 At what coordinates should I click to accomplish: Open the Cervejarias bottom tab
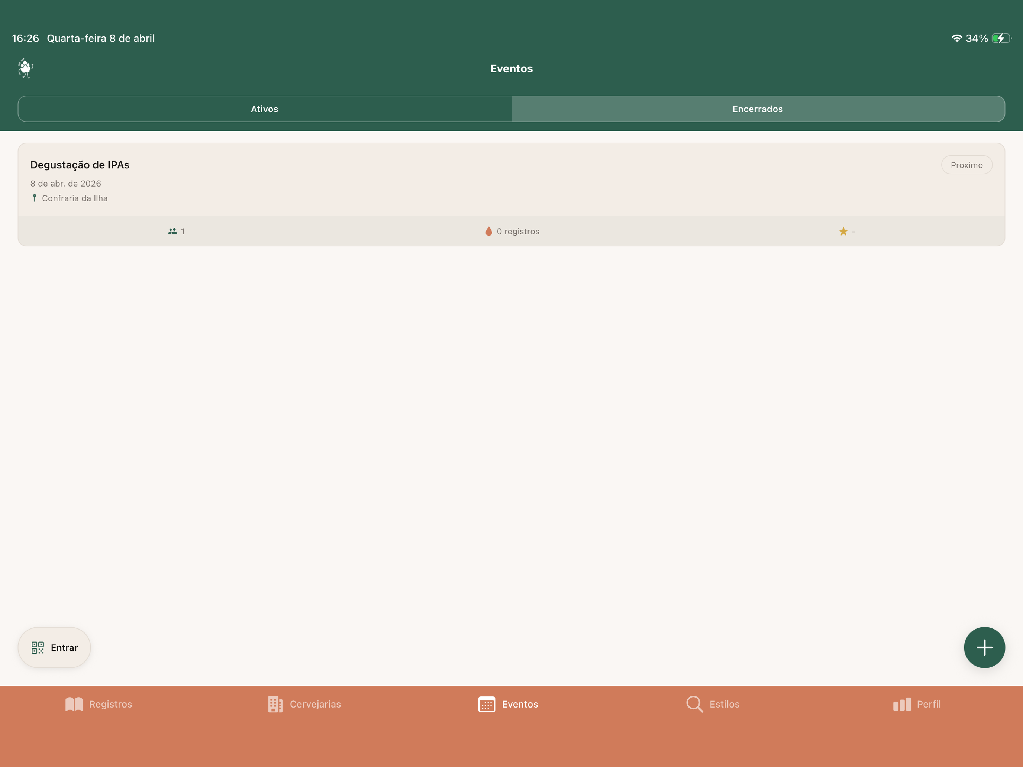(304, 704)
